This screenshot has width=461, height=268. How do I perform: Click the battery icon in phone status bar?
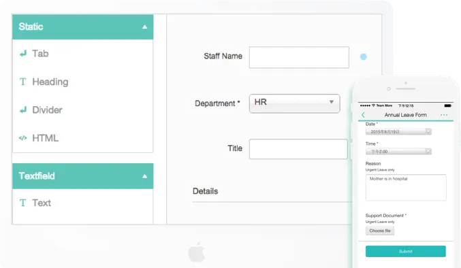pos(448,105)
